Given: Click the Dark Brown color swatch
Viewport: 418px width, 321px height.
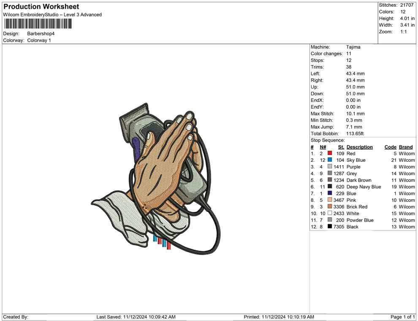Looking at the screenshot, I should click(330, 180).
